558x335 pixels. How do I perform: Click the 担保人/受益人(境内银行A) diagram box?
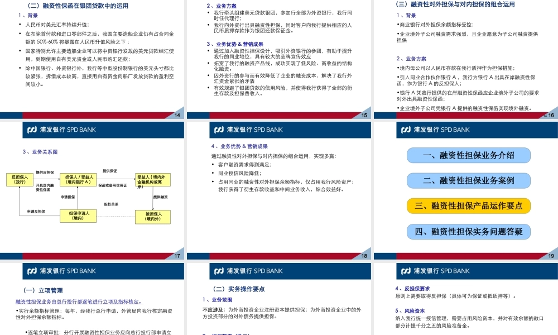79,179
